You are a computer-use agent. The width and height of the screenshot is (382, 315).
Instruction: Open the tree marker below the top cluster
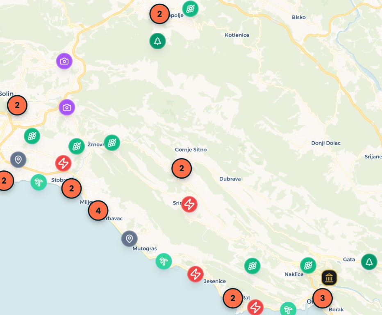pyautogui.click(x=157, y=41)
